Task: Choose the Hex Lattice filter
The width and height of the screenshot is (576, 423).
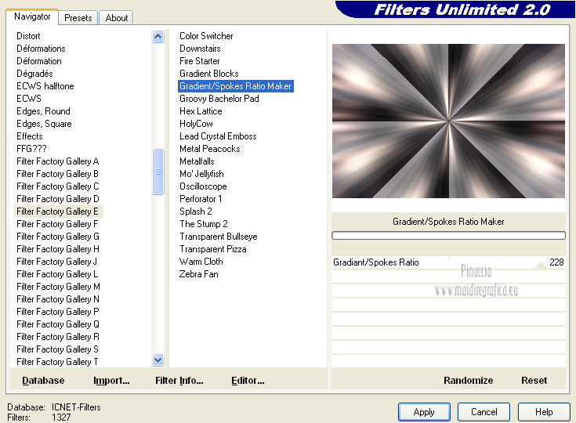Action: coord(201,111)
